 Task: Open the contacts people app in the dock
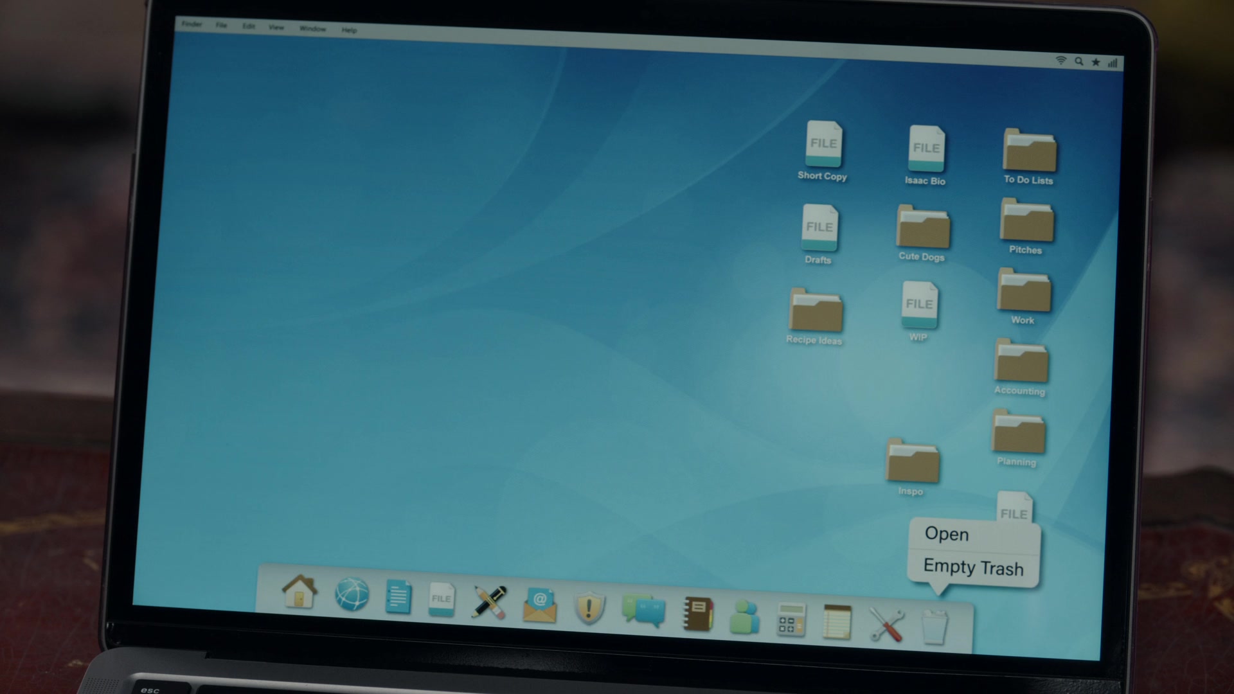(744, 617)
